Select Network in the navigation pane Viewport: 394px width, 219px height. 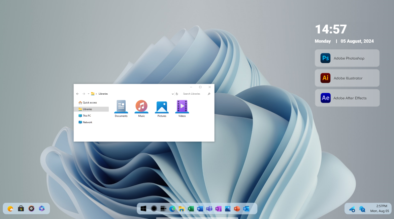pos(87,122)
